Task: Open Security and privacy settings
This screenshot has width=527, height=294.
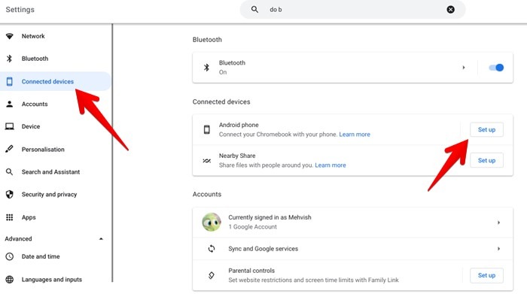Action: [x=49, y=194]
